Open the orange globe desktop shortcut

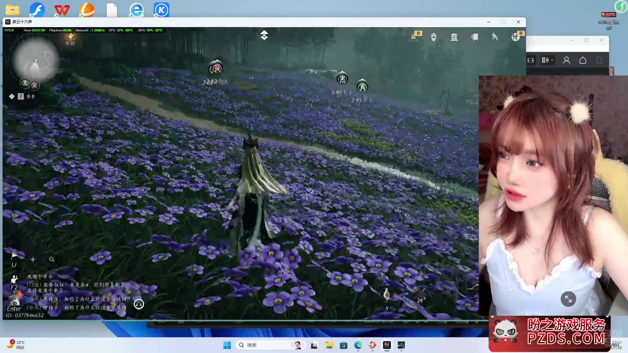[x=87, y=10]
